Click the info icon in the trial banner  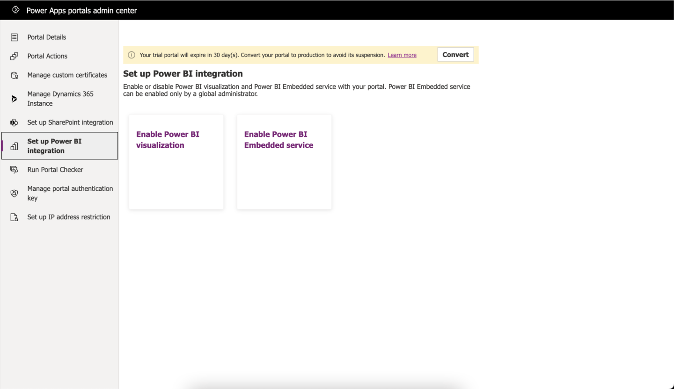[x=132, y=55]
